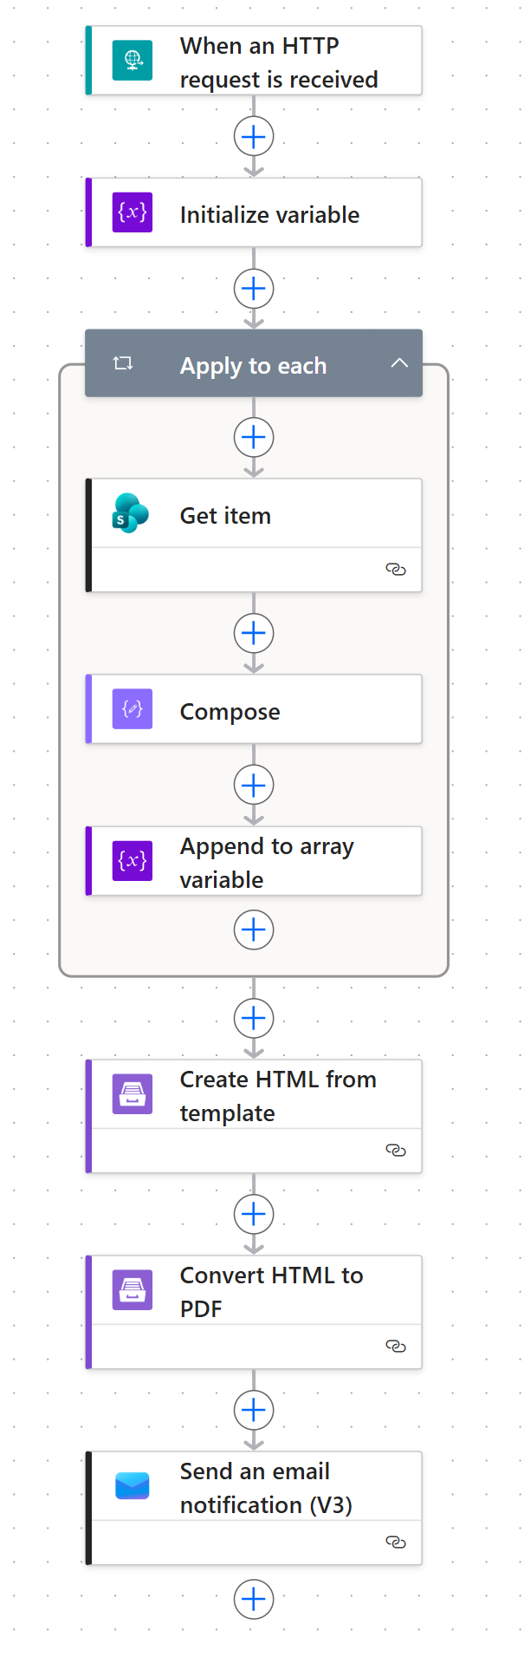Insert step after HTTP request trigger

pos(254,137)
